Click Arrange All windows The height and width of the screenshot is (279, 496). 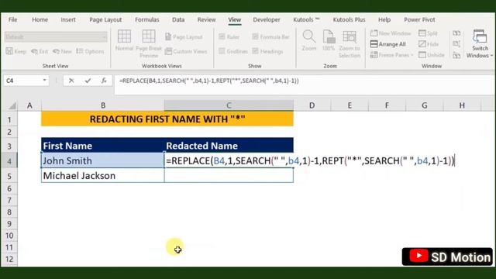click(387, 44)
